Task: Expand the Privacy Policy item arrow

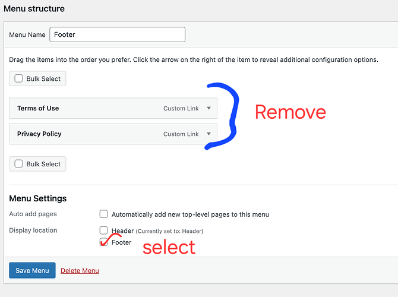Action: click(209, 134)
